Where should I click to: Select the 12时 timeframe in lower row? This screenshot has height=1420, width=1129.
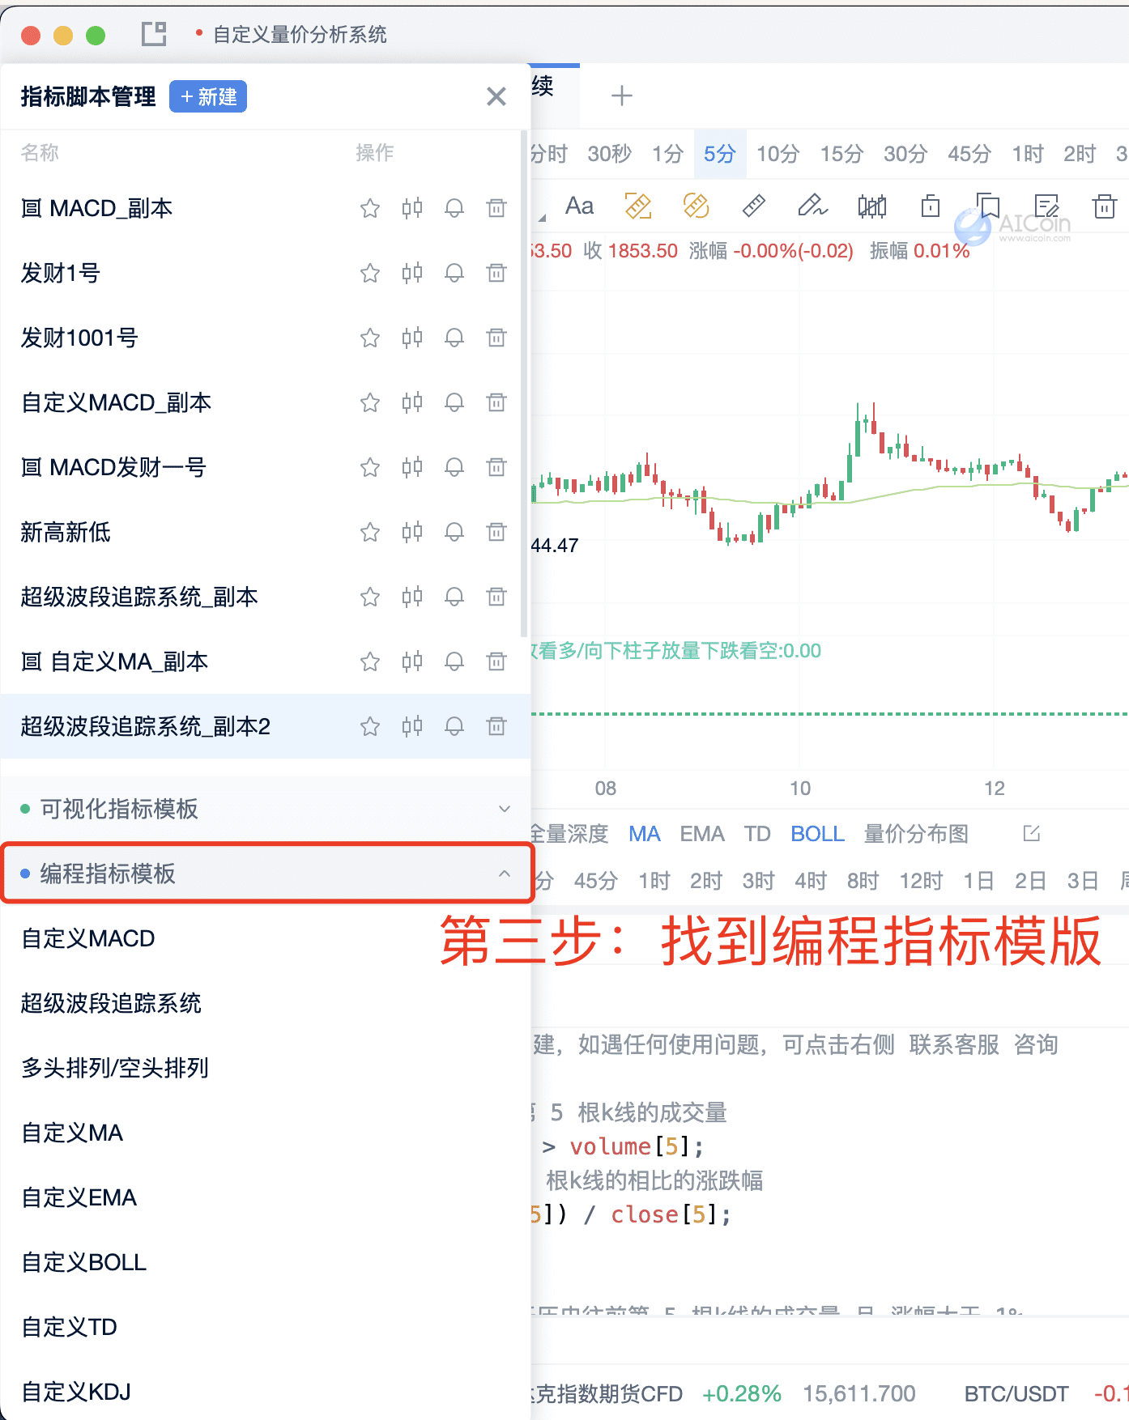pos(921,881)
